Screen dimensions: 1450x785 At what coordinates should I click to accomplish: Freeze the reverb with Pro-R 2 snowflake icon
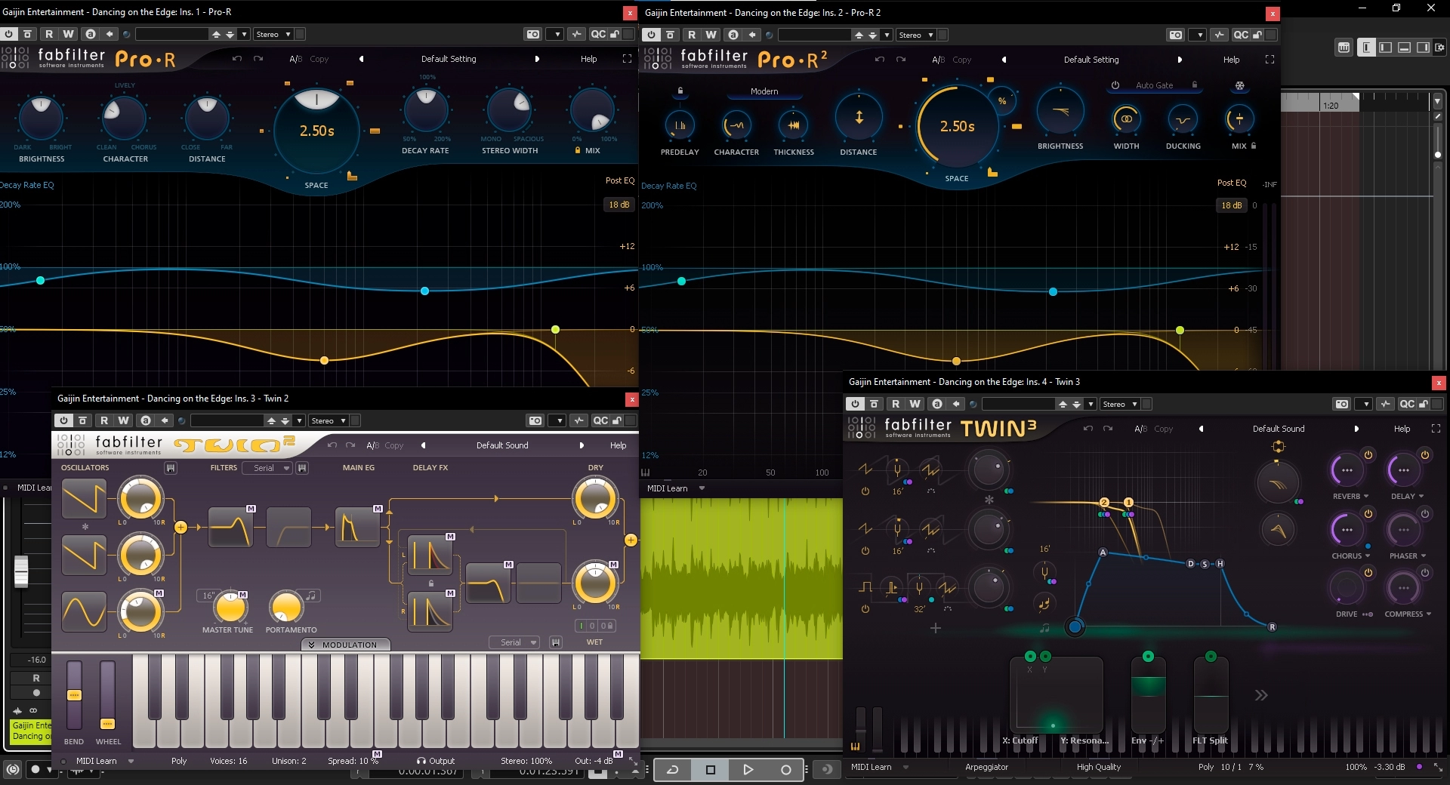1239,85
